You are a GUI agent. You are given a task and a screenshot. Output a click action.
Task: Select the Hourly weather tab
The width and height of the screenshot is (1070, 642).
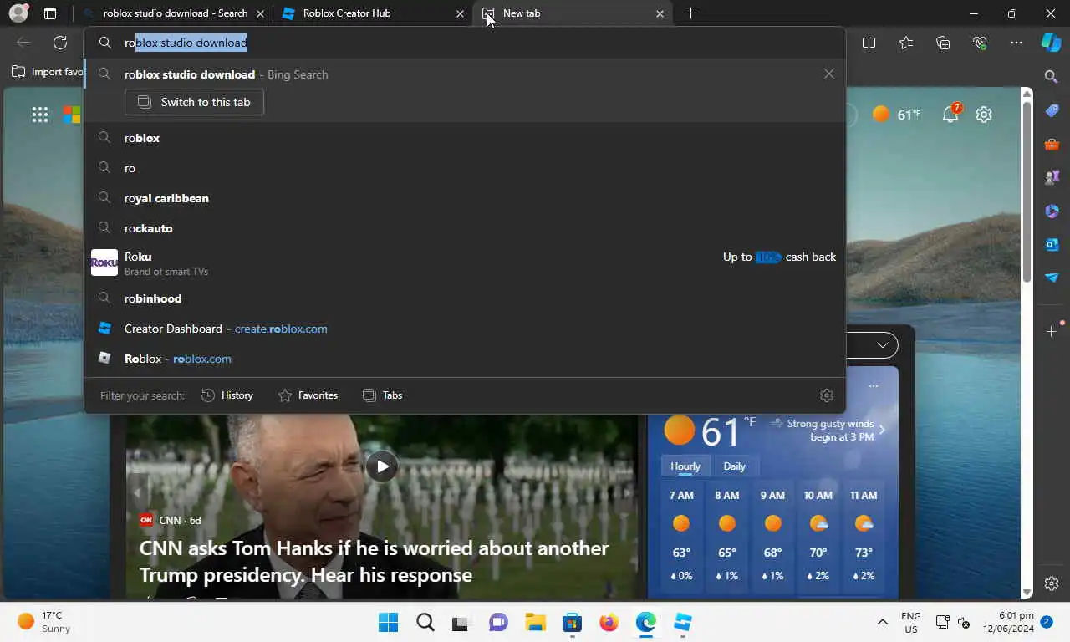685,466
